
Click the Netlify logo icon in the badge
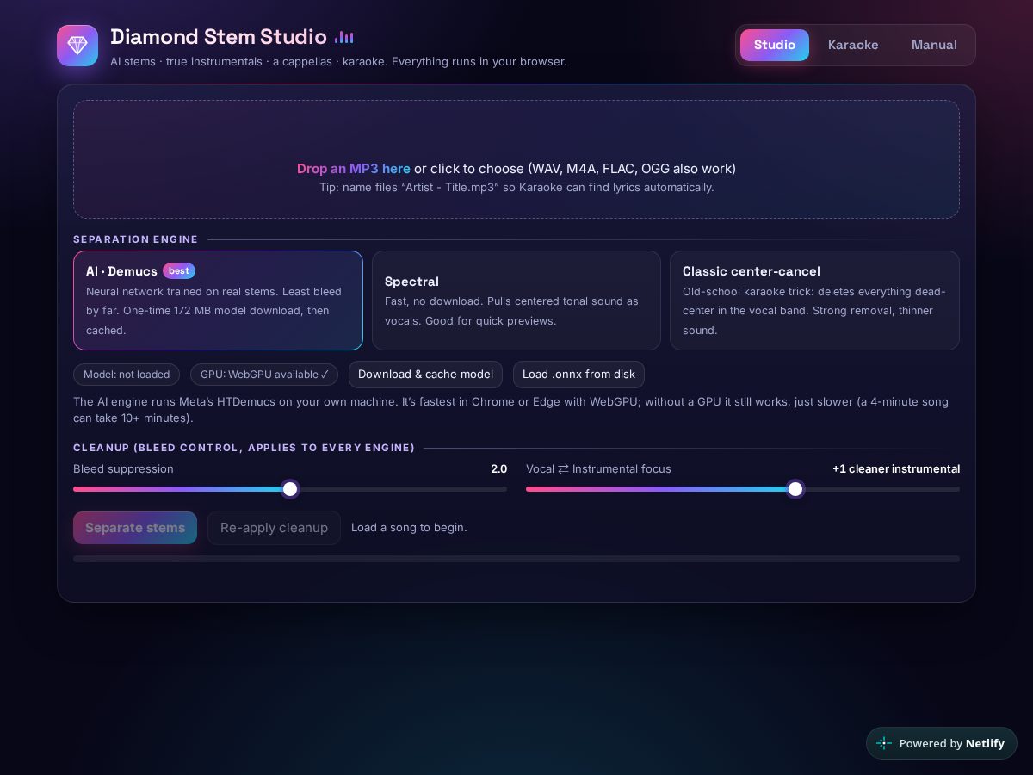pos(884,743)
